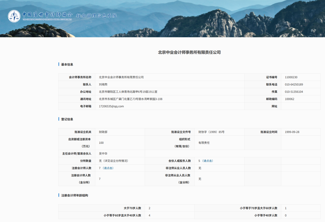Image resolution: width=325 pixels, height=222 pixels.
Task: Click registered capital value 100
Action: coord(101,143)
